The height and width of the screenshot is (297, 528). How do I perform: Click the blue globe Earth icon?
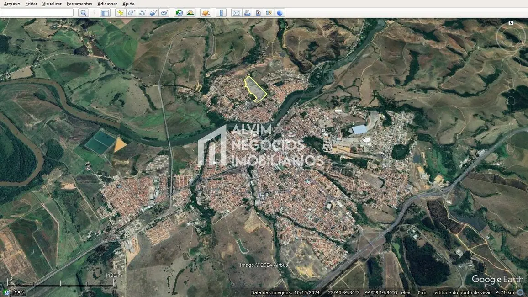pyautogui.click(x=280, y=13)
